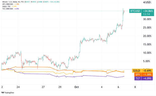Screen dimensions: 156x96
Task: Click the high value H54935 in legend
Action: pos(33,2)
